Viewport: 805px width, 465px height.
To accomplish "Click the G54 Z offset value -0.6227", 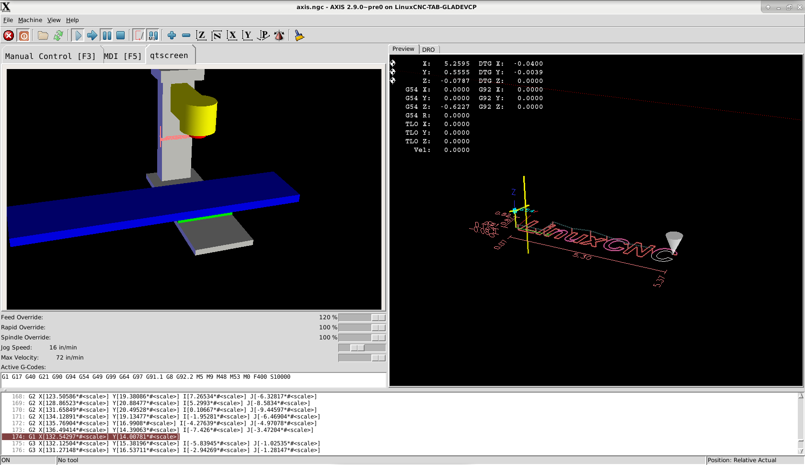I will point(455,107).
